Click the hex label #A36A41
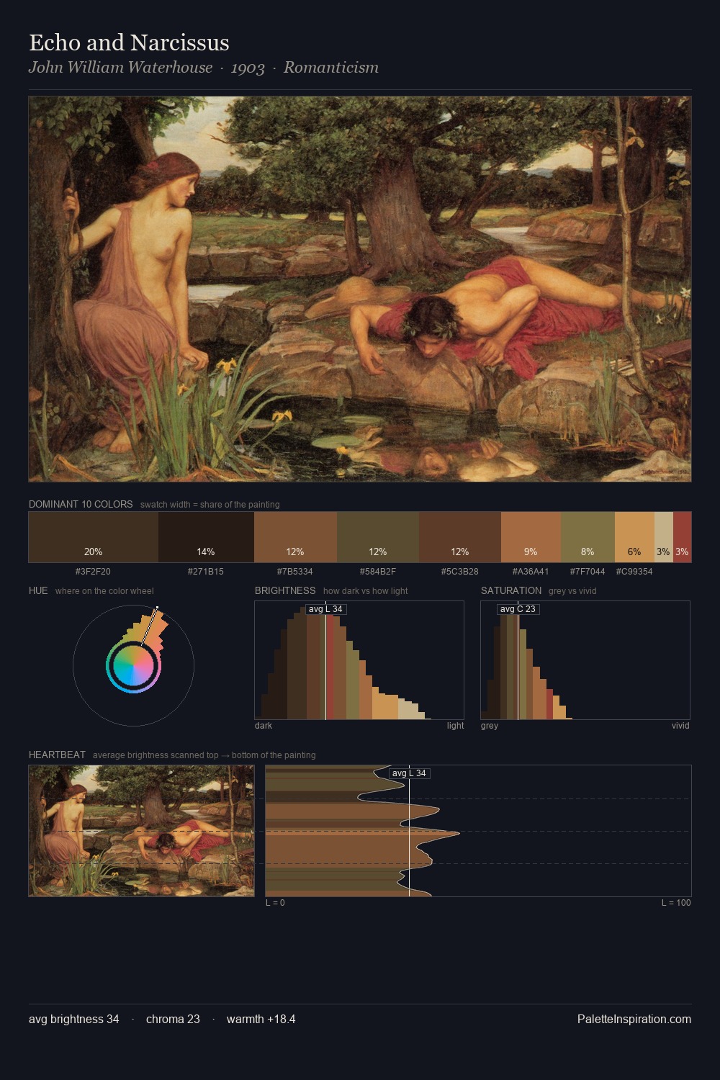Viewport: 720px width, 1080px height. [x=531, y=572]
